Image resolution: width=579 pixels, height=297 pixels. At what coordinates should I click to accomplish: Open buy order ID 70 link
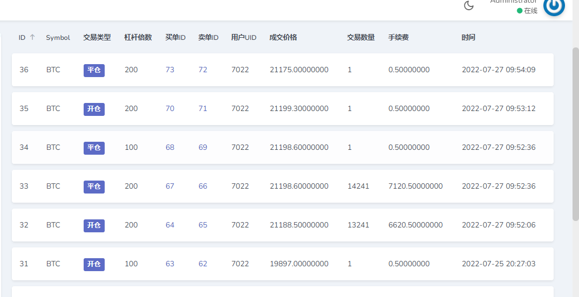coord(170,108)
